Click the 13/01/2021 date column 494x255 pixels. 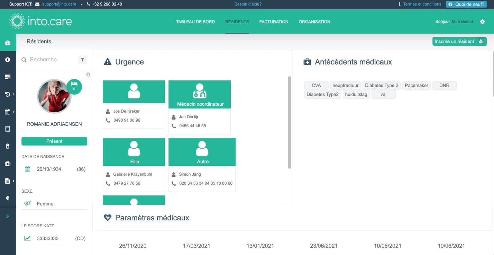pyautogui.click(x=260, y=246)
